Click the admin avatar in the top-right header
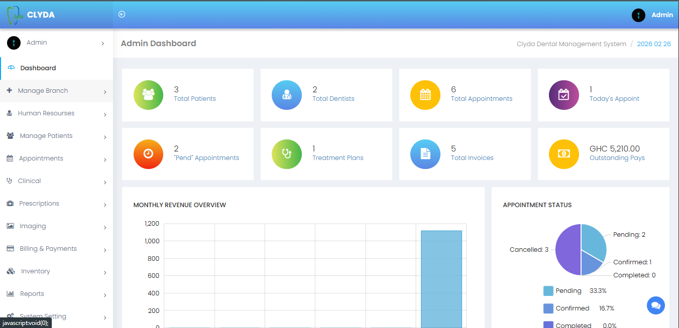679x328 pixels. click(638, 15)
